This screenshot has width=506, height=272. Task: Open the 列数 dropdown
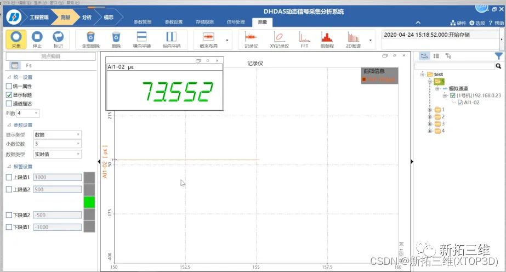(29, 114)
